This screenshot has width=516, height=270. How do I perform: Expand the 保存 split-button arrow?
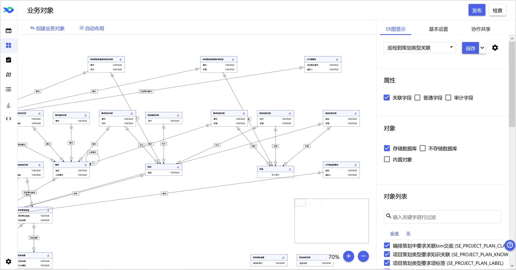coord(482,48)
